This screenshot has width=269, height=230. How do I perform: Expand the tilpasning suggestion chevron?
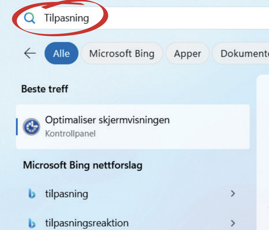click(x=233, y=194)
